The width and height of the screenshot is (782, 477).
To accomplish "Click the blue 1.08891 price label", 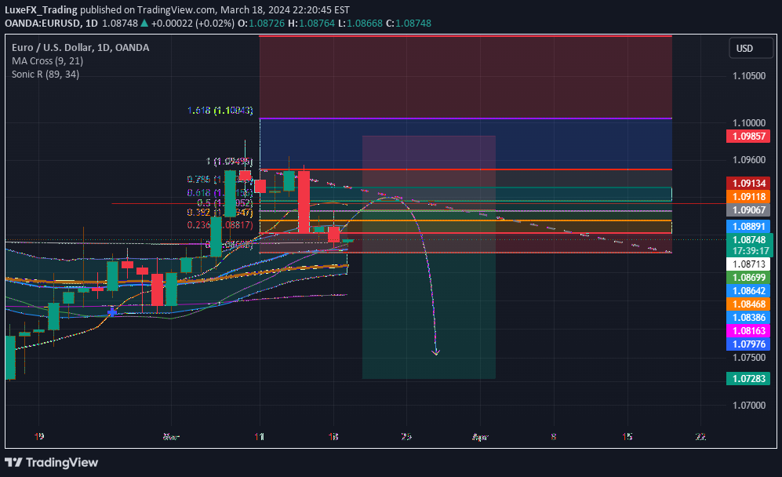I will (x=748, y=227).
